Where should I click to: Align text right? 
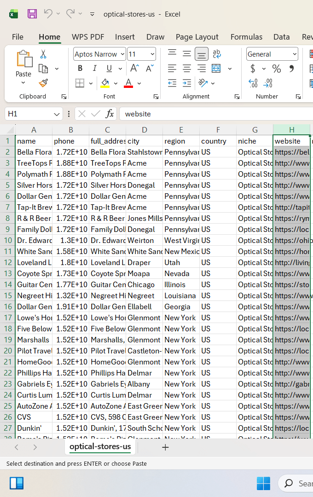tap(201, 69)
